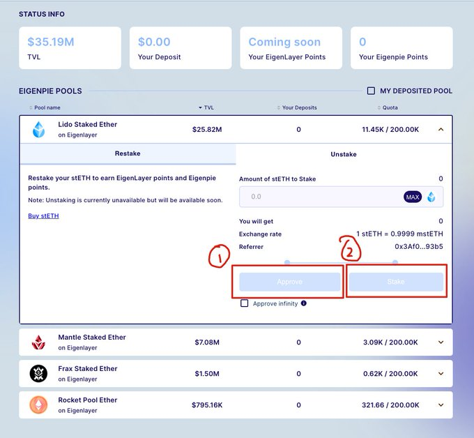474x438 pixels.
Task: Click the Rocket Pool Ether orange icon
Action: pos(38,405)
